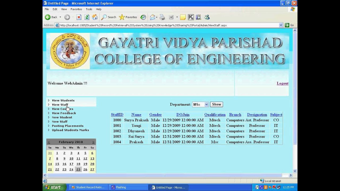Open the Favorites menu
This screenshot has height=191, width=340.
coord(76,9)
